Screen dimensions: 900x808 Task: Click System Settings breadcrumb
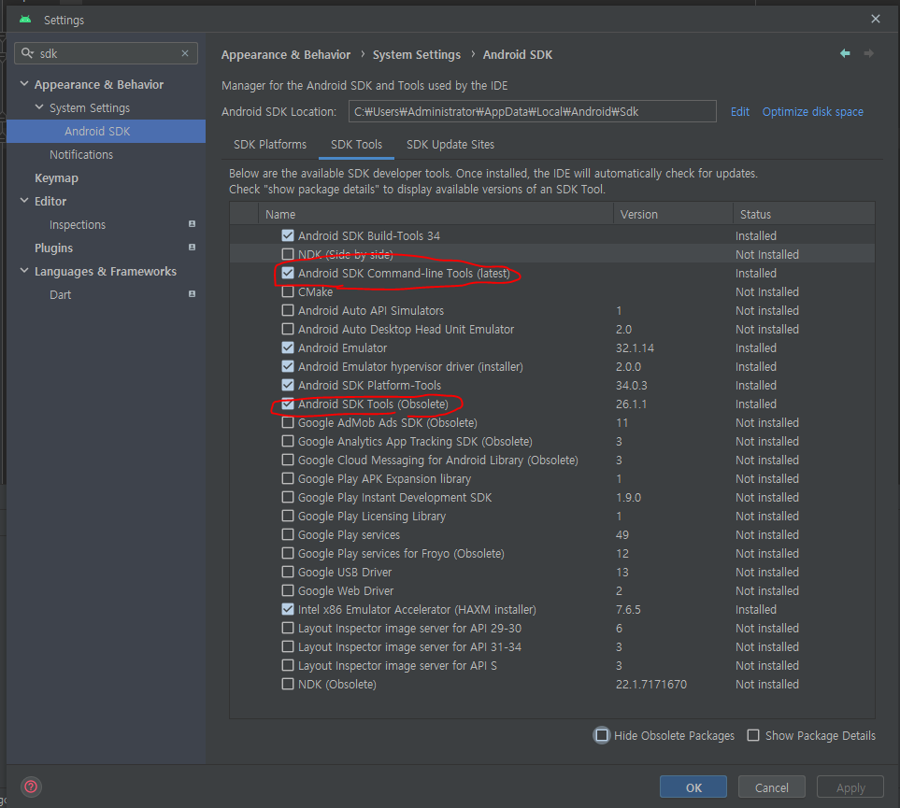[417, 54]
